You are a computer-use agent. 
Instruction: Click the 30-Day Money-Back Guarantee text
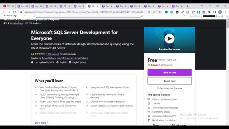click(x=169, y=89)
